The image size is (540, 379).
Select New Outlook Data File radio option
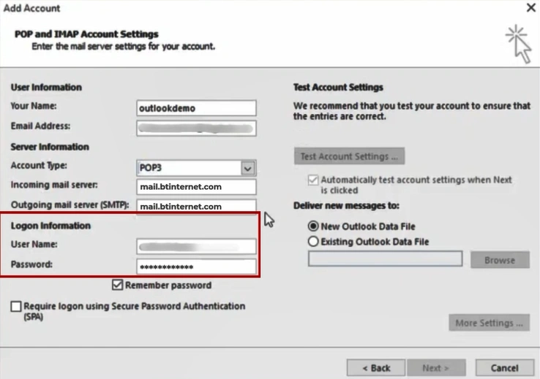point(313,226)
